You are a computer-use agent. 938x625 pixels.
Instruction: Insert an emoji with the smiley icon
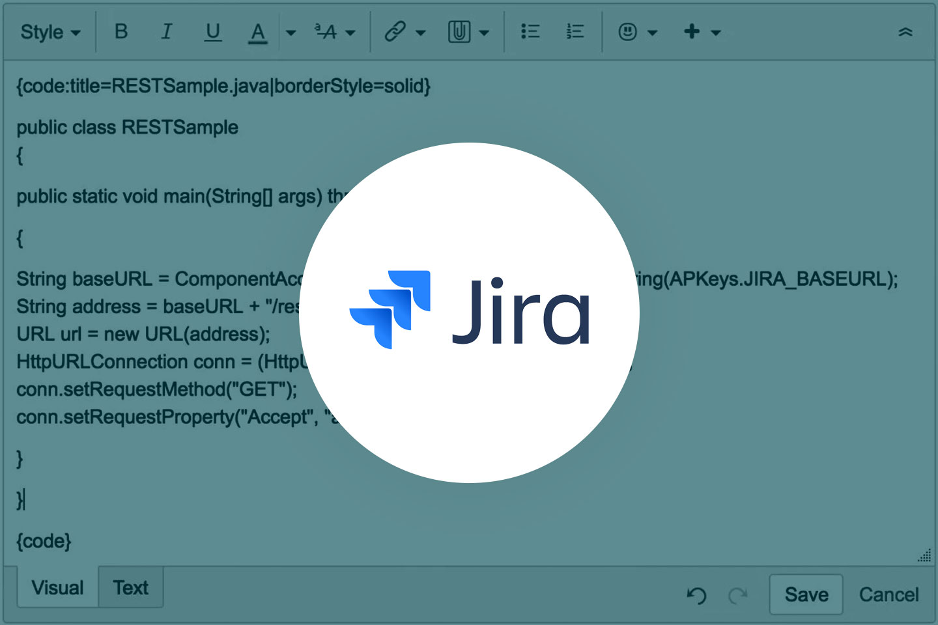coord(627,31)
